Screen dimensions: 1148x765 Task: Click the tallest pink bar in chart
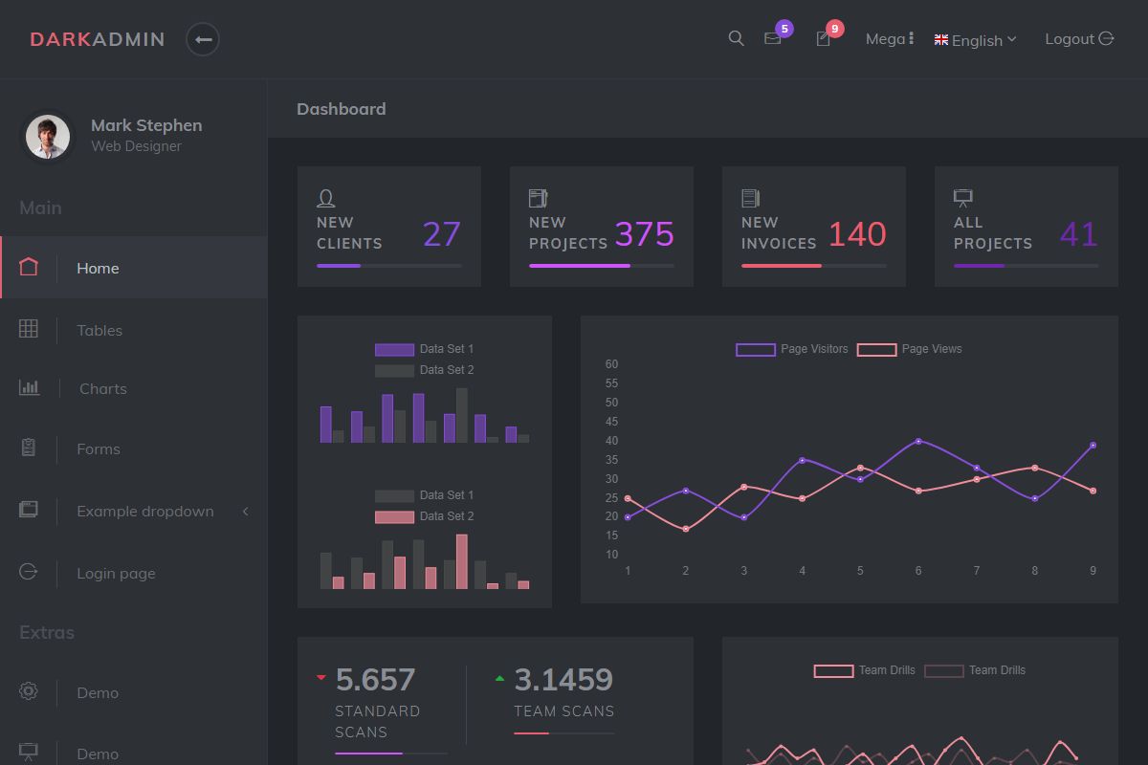[462, 561]
